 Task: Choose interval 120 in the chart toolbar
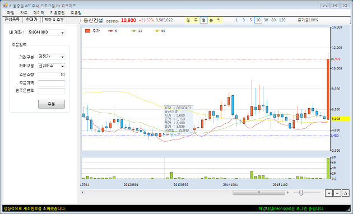pyautogui.click(x=282, y=20)
